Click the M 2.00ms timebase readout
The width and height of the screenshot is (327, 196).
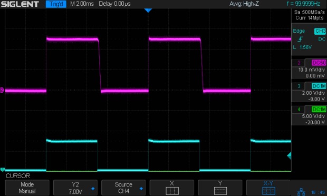(x=82, y=4)
